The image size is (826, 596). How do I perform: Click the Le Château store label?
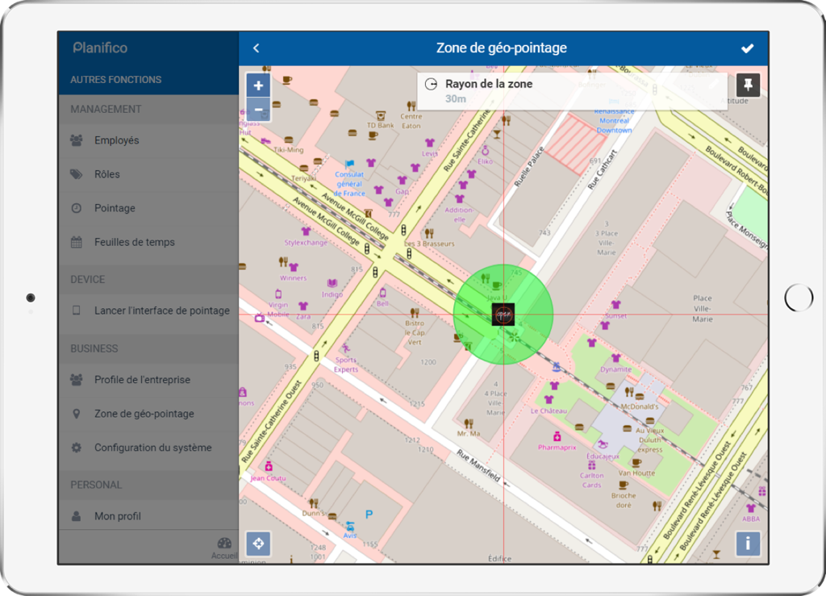[x=549, y=411]
